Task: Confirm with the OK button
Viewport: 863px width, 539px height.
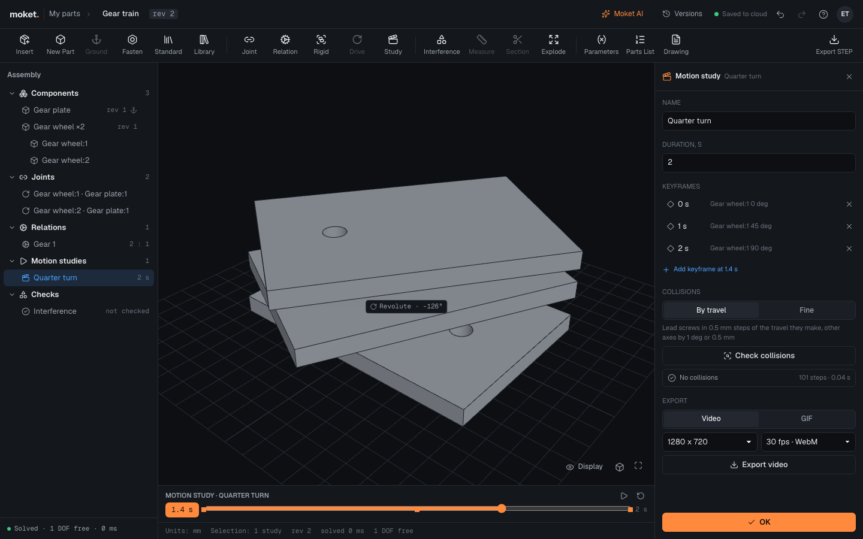Action: tap(759, 522)
